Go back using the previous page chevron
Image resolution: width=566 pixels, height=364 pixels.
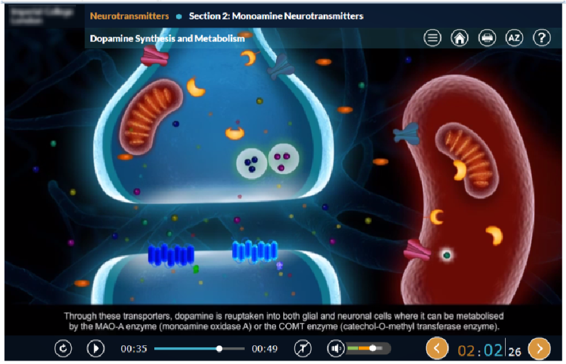pyautogui.click(x=436, y=348)
